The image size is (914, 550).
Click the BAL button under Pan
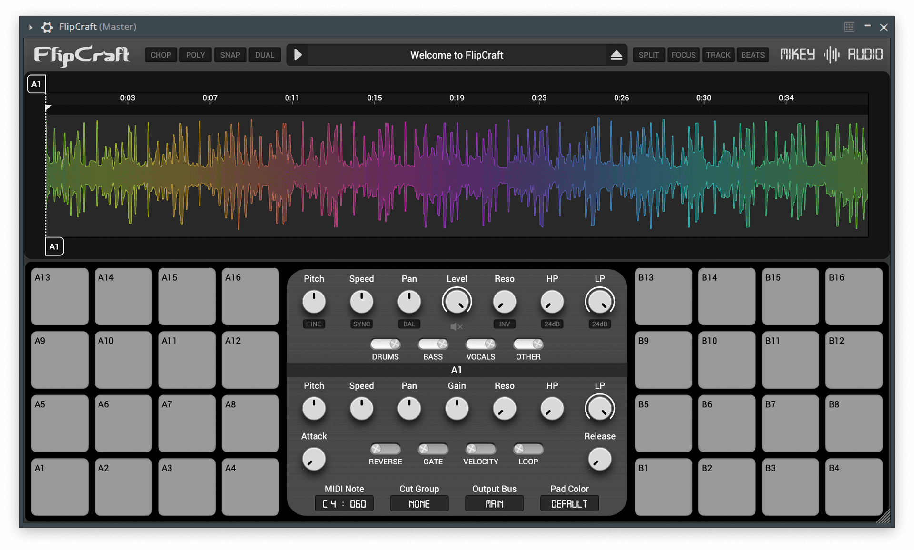point(409,324)
